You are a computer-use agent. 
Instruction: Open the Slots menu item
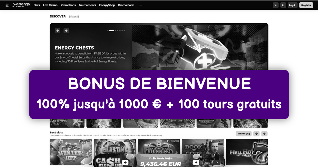pos(37,5)
